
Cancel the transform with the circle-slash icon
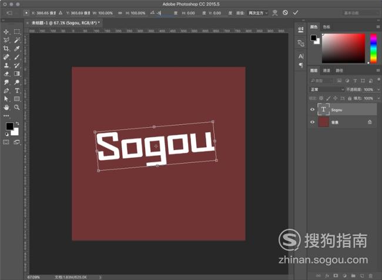tap(285, 13)
